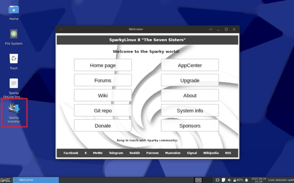Click the date and time clock
This screenshot has width=294, height=183.
(x=259, y=180)
